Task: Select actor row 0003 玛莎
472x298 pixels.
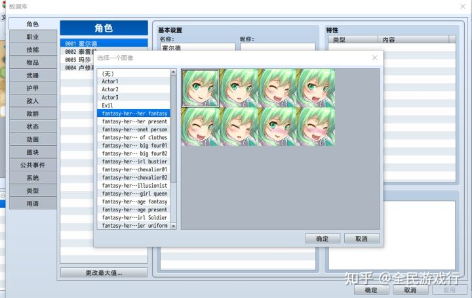Action: [x=77, y=60]
